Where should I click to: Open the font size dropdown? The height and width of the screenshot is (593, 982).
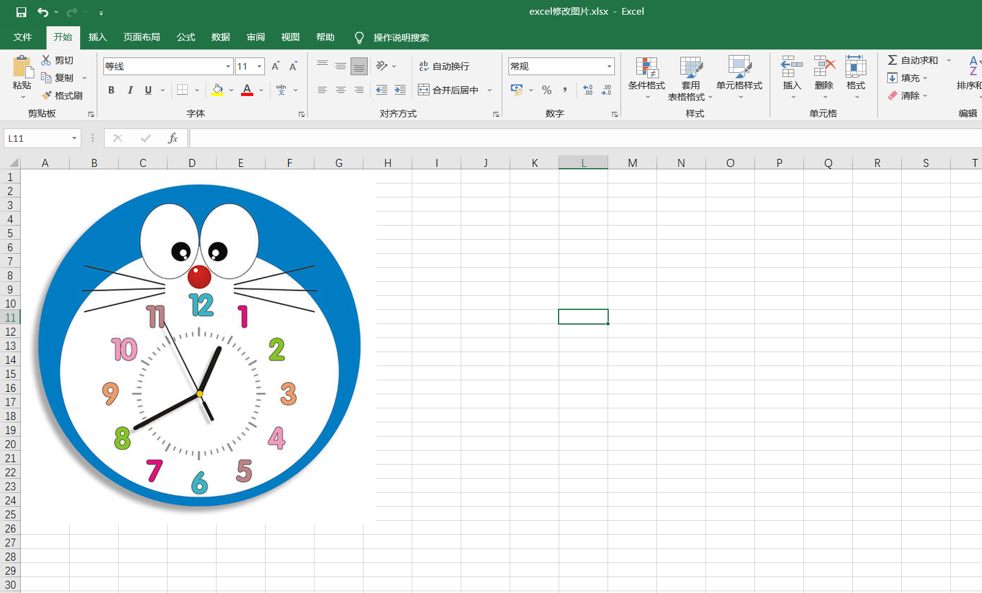259,66
